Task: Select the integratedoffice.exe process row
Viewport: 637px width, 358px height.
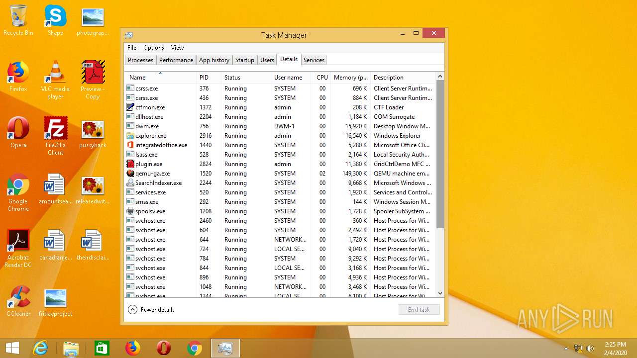Action: [x=280, y=145]
